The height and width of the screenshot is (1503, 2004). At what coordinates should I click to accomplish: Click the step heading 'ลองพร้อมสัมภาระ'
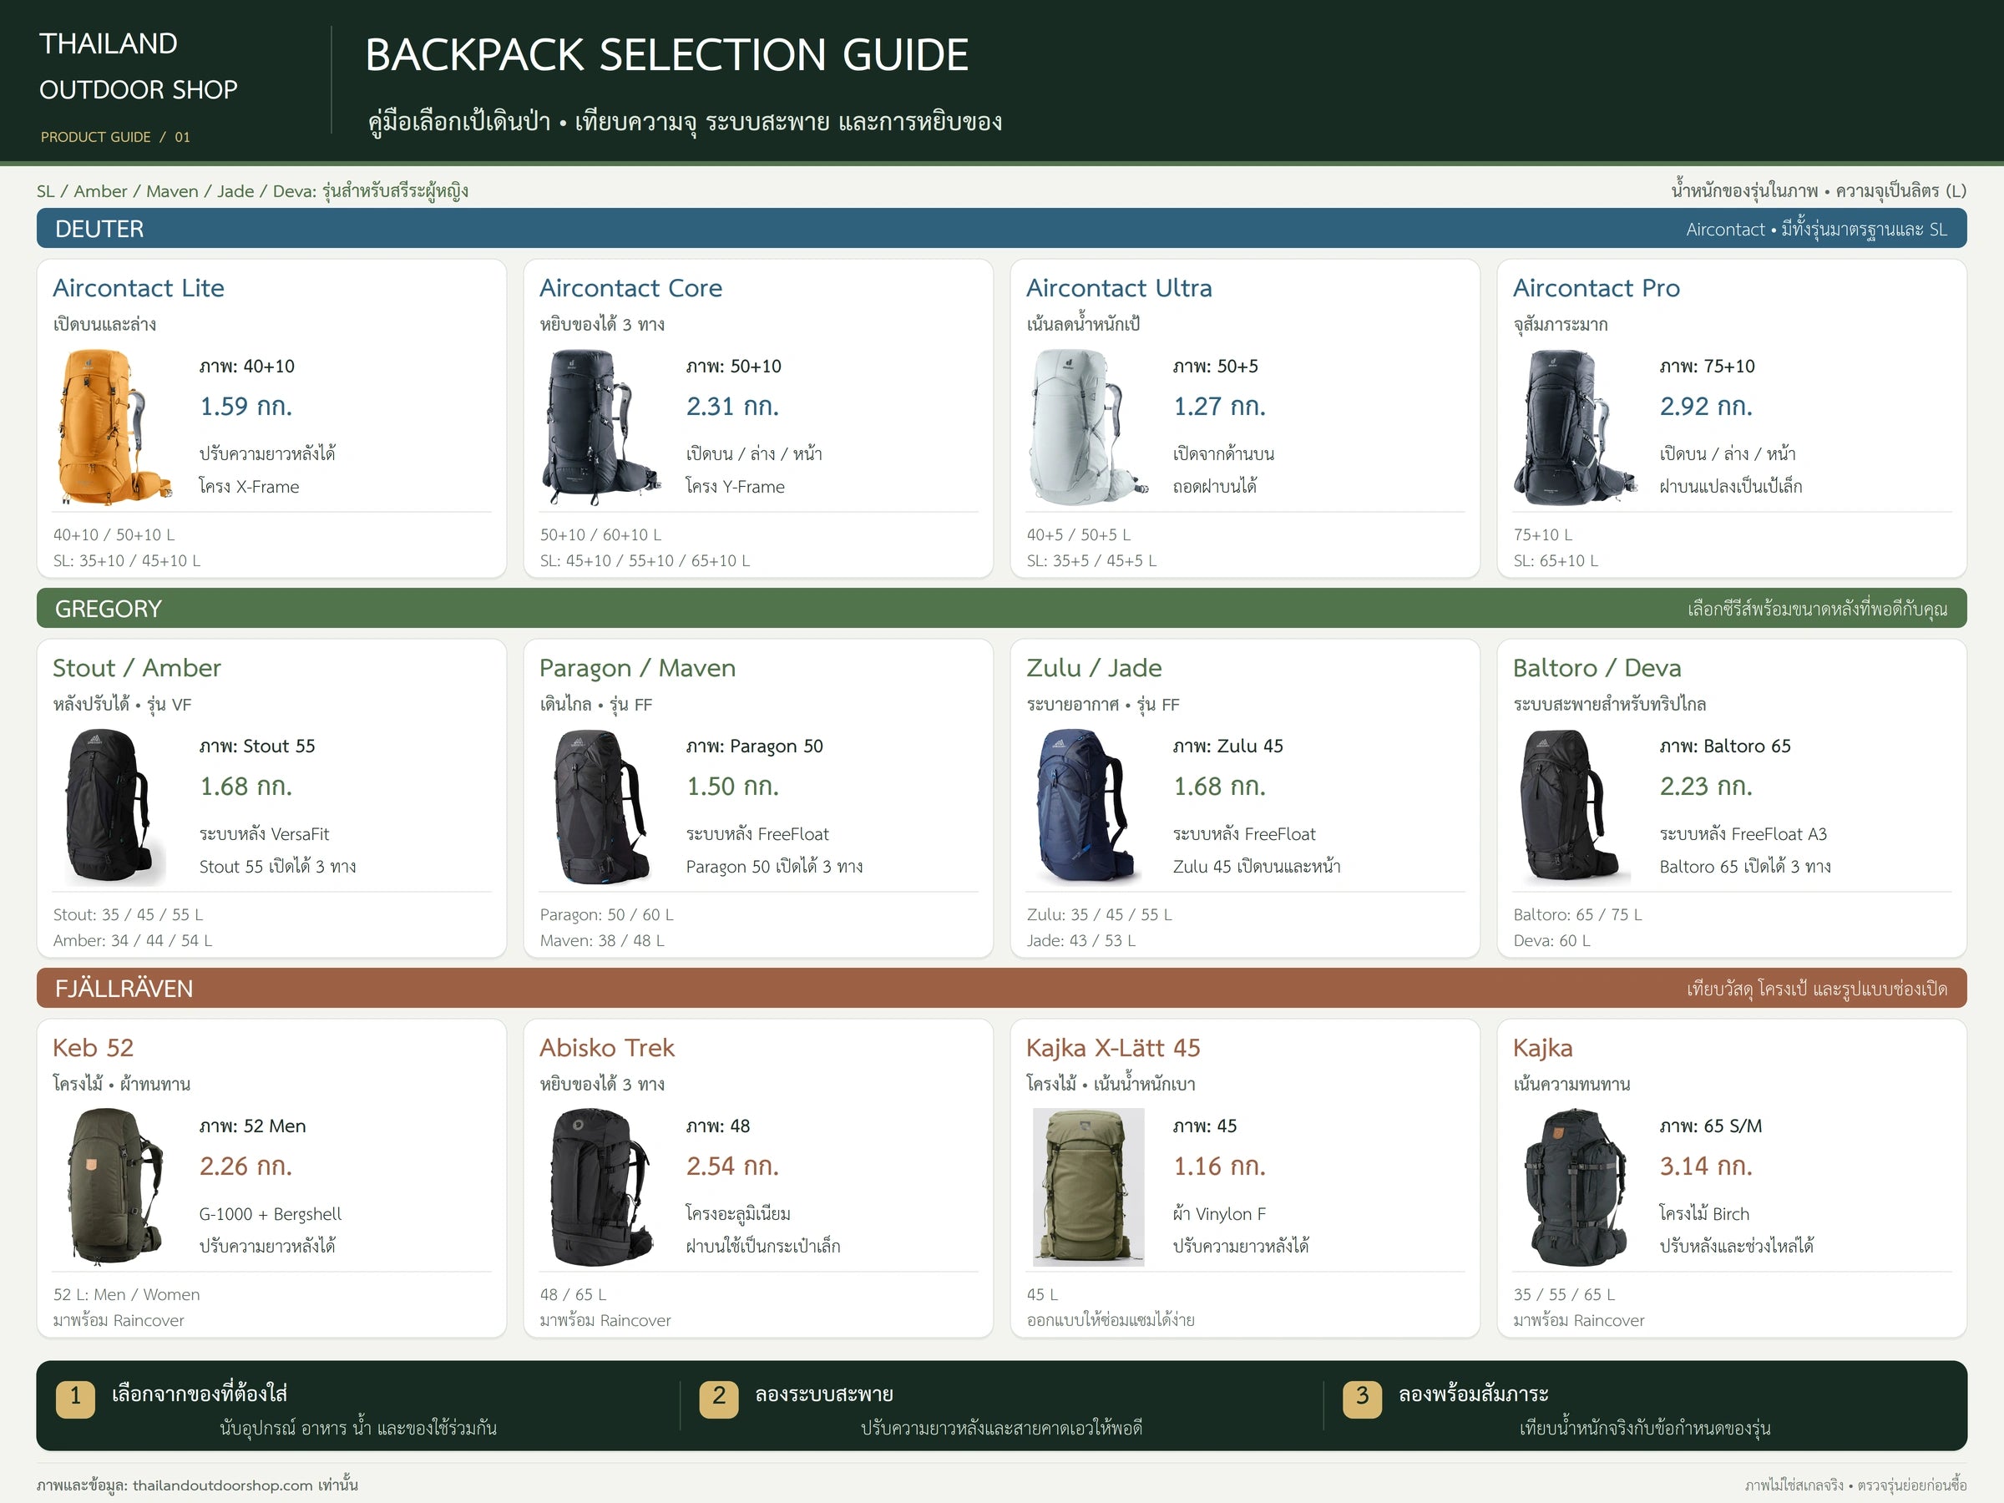tap(1473, 1394)
